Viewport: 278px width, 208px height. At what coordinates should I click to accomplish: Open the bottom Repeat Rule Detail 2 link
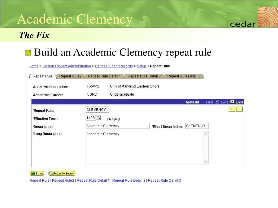(129, 181)
